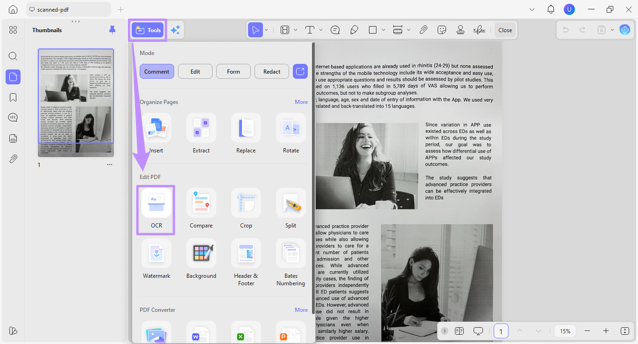Click the attachment paperclip in the toolbar
The image size is (638, 344).
(x=423, y=30)
